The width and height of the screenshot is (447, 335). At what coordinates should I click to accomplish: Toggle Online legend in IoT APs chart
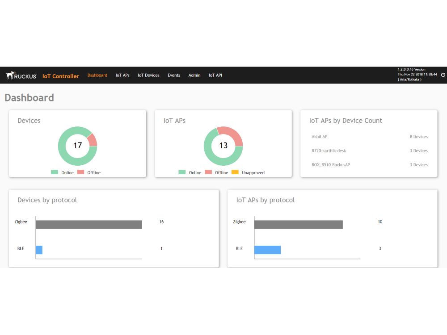click(x=190, y=172)
